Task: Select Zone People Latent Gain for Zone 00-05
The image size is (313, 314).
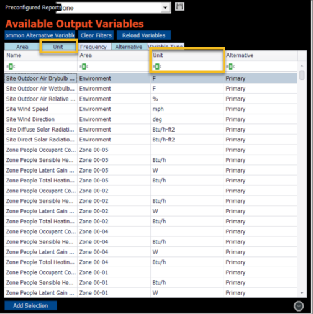Action: 151,170
